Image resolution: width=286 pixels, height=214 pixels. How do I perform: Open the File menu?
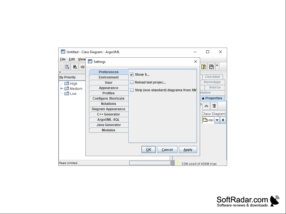(x=63, y=59)
